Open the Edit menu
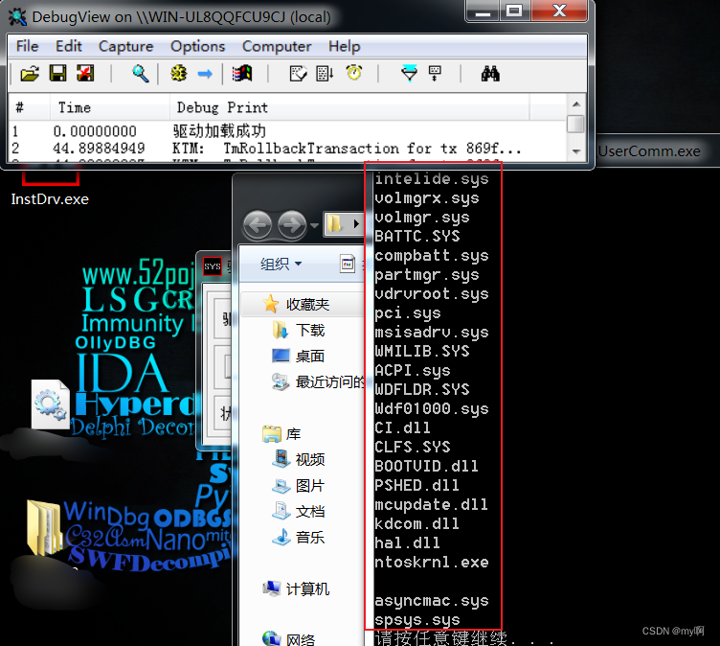 point(68,46)
